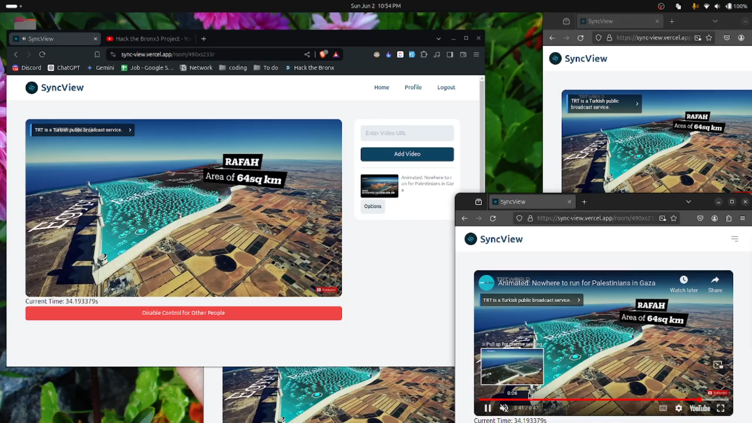752x423 pixels.
Task: Bookmark page with star icon in Firefox
Action: pyautogui.click(x=674, y=218)
